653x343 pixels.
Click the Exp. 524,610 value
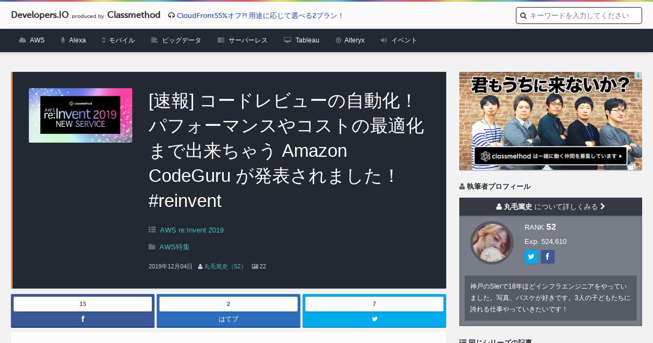point(545,241)
